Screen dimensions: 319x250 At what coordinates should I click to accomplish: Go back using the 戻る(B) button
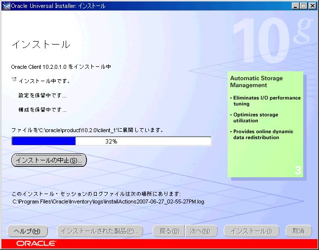(169, 231)
